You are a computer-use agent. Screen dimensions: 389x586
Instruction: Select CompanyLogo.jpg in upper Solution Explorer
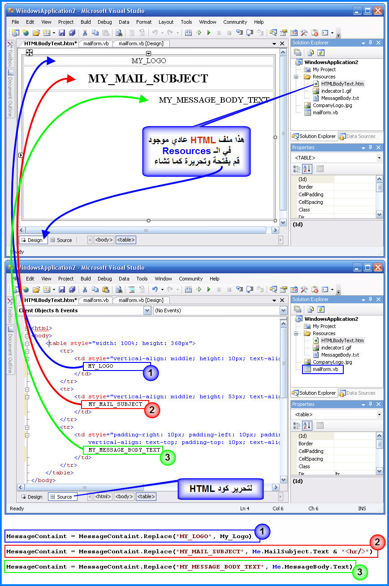coord(332,105)
